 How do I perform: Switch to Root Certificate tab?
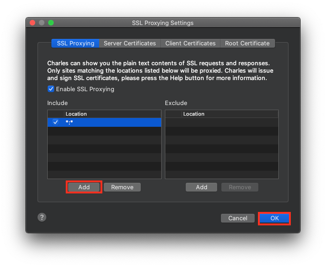coord(247,43)
